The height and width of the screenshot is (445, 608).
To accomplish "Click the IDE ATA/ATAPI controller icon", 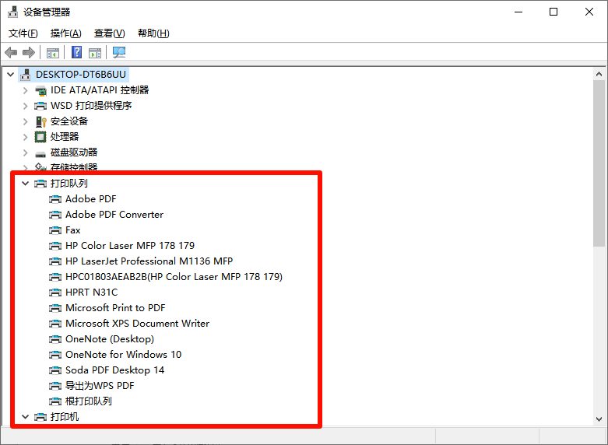I will (40, 91).
